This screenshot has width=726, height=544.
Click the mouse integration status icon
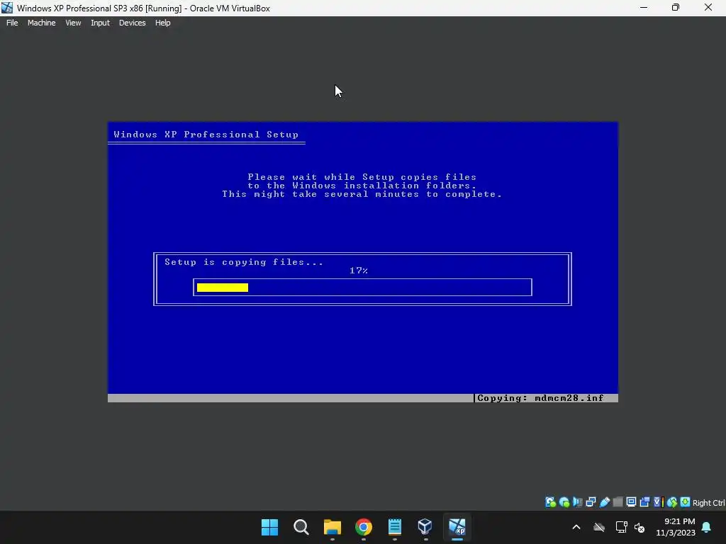[672, 502]
